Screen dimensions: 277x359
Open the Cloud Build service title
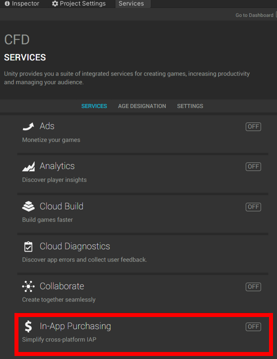tap(61, 206)
